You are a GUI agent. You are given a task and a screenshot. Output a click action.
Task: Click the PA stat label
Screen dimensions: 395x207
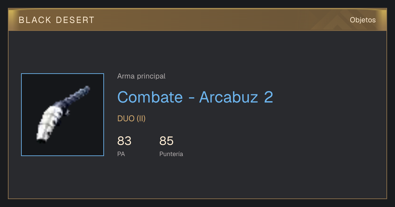(x=121, y=154)
